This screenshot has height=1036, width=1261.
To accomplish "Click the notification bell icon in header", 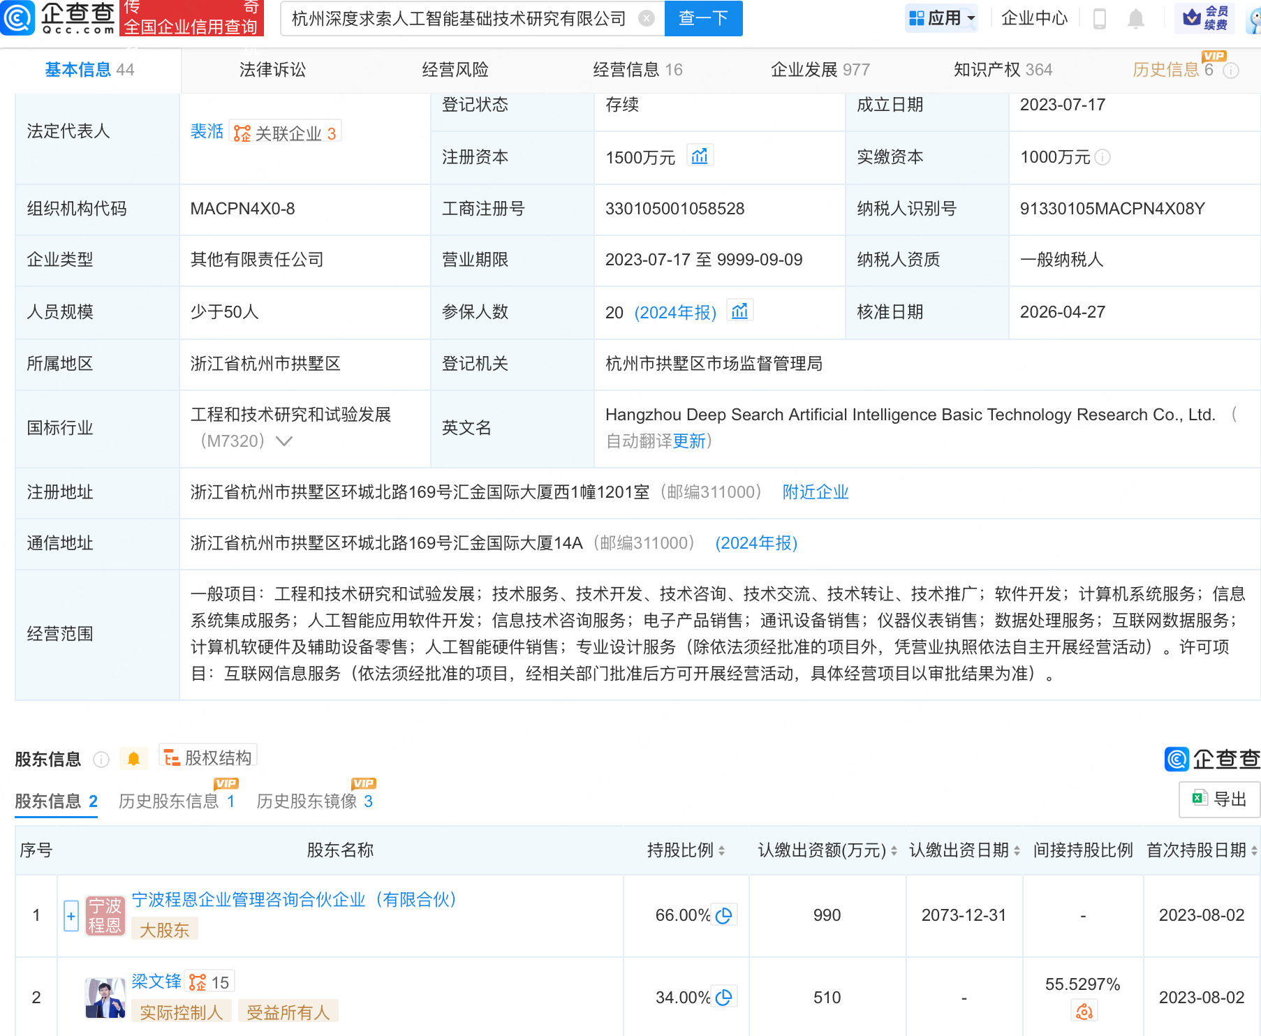I will (1136, 19).
